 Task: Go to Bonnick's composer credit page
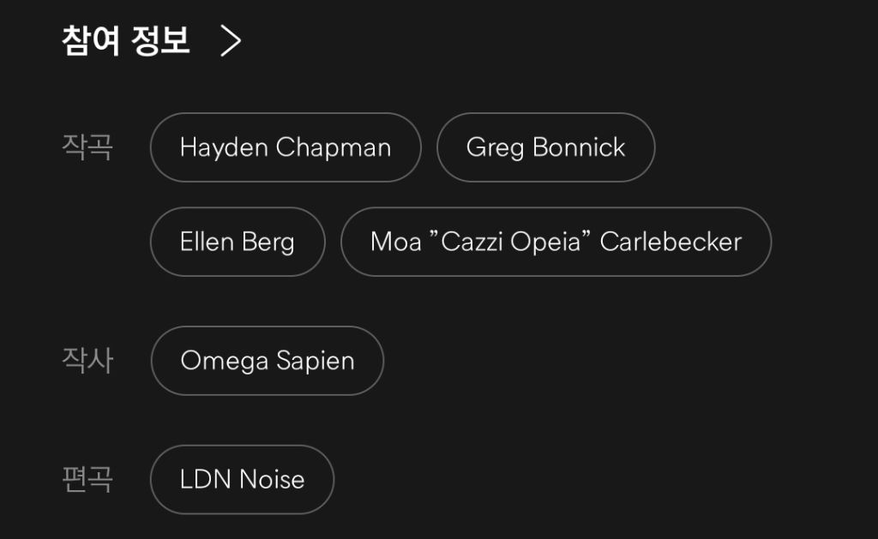coord(545,147)
